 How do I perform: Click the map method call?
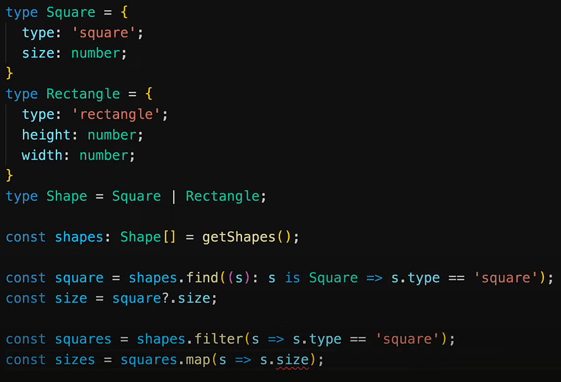pyautogui.click(x=198, y=360)
